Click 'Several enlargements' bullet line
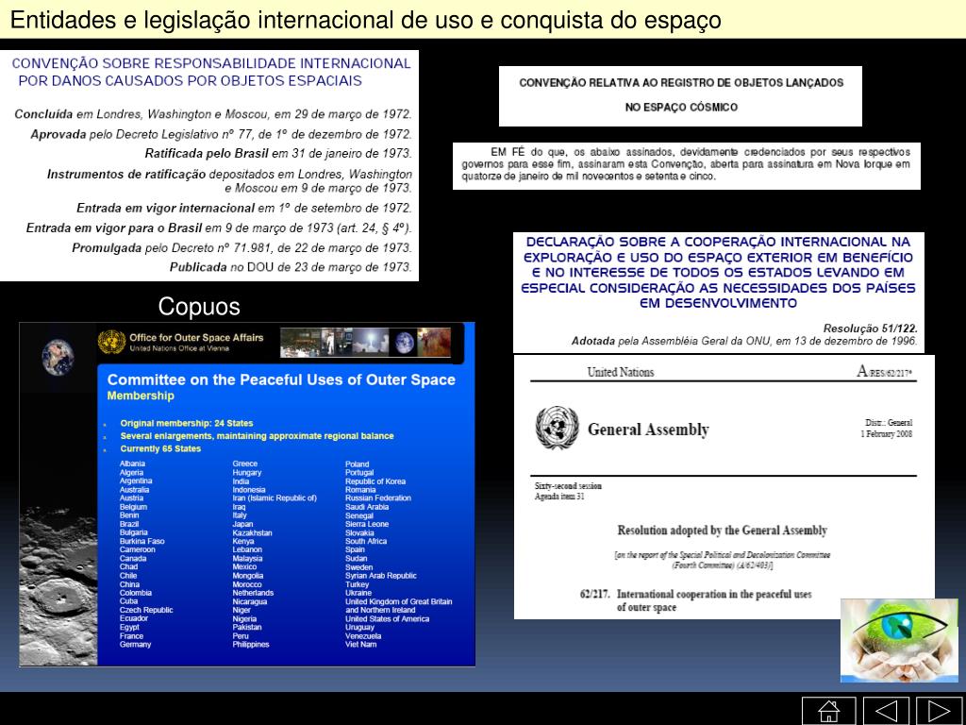966x725 pixels. pyautogui.click(x=257, y=436)
